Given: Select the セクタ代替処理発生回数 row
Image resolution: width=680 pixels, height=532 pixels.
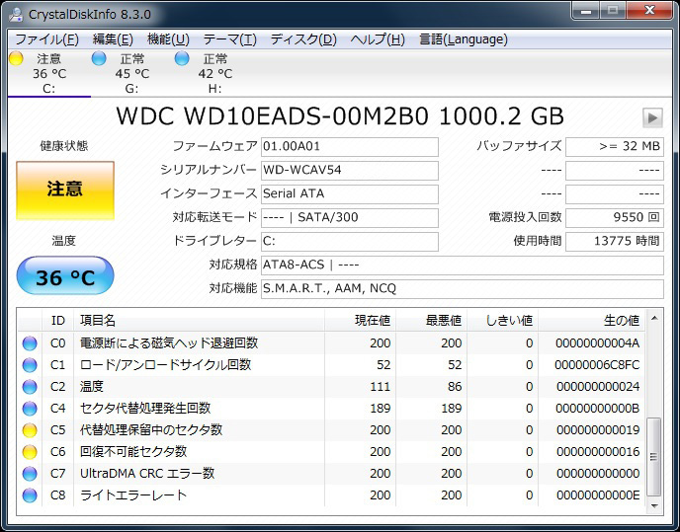Looking at the screenshot, I should point(331,409).
